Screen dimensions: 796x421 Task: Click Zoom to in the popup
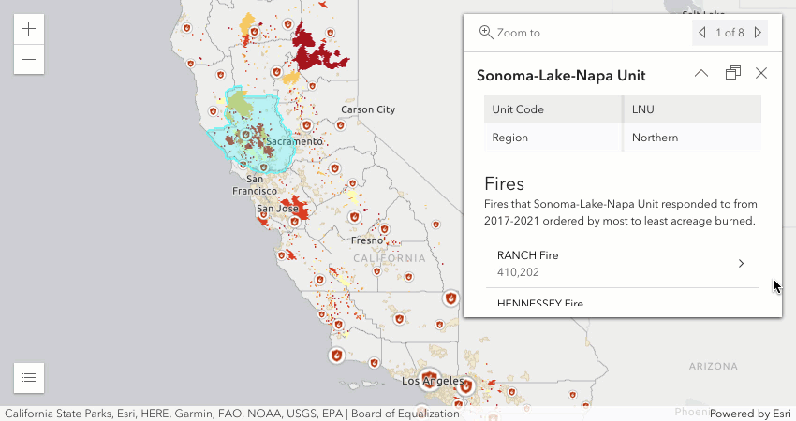(510, 33)
